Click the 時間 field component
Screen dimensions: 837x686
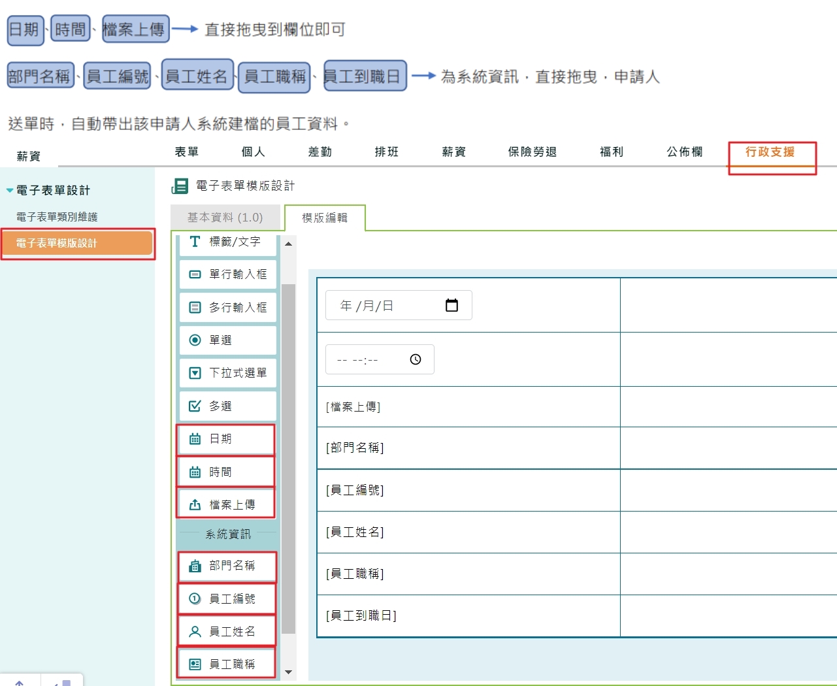pos(225,471)
